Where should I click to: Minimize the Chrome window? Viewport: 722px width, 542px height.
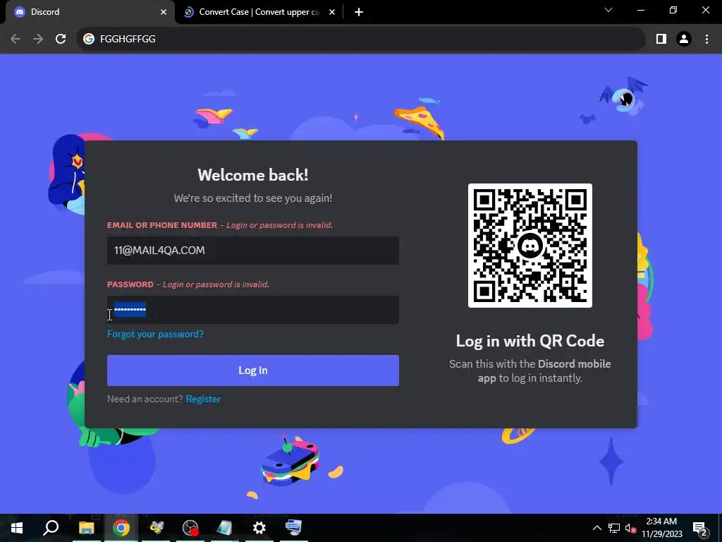coord(640,10)
